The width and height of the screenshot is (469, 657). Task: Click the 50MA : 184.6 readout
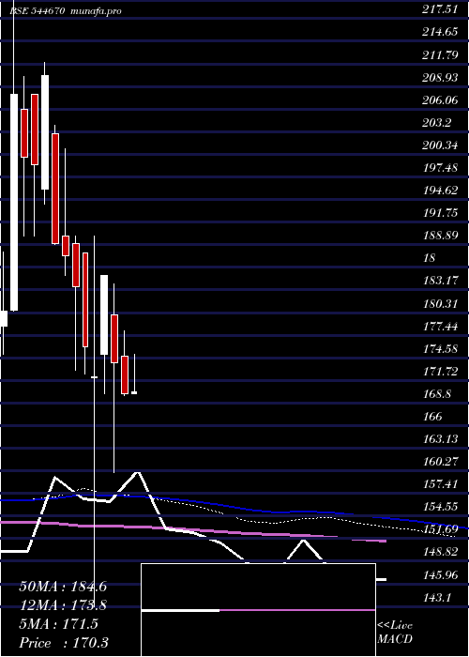pyautogui.click(x=63, y=587)
